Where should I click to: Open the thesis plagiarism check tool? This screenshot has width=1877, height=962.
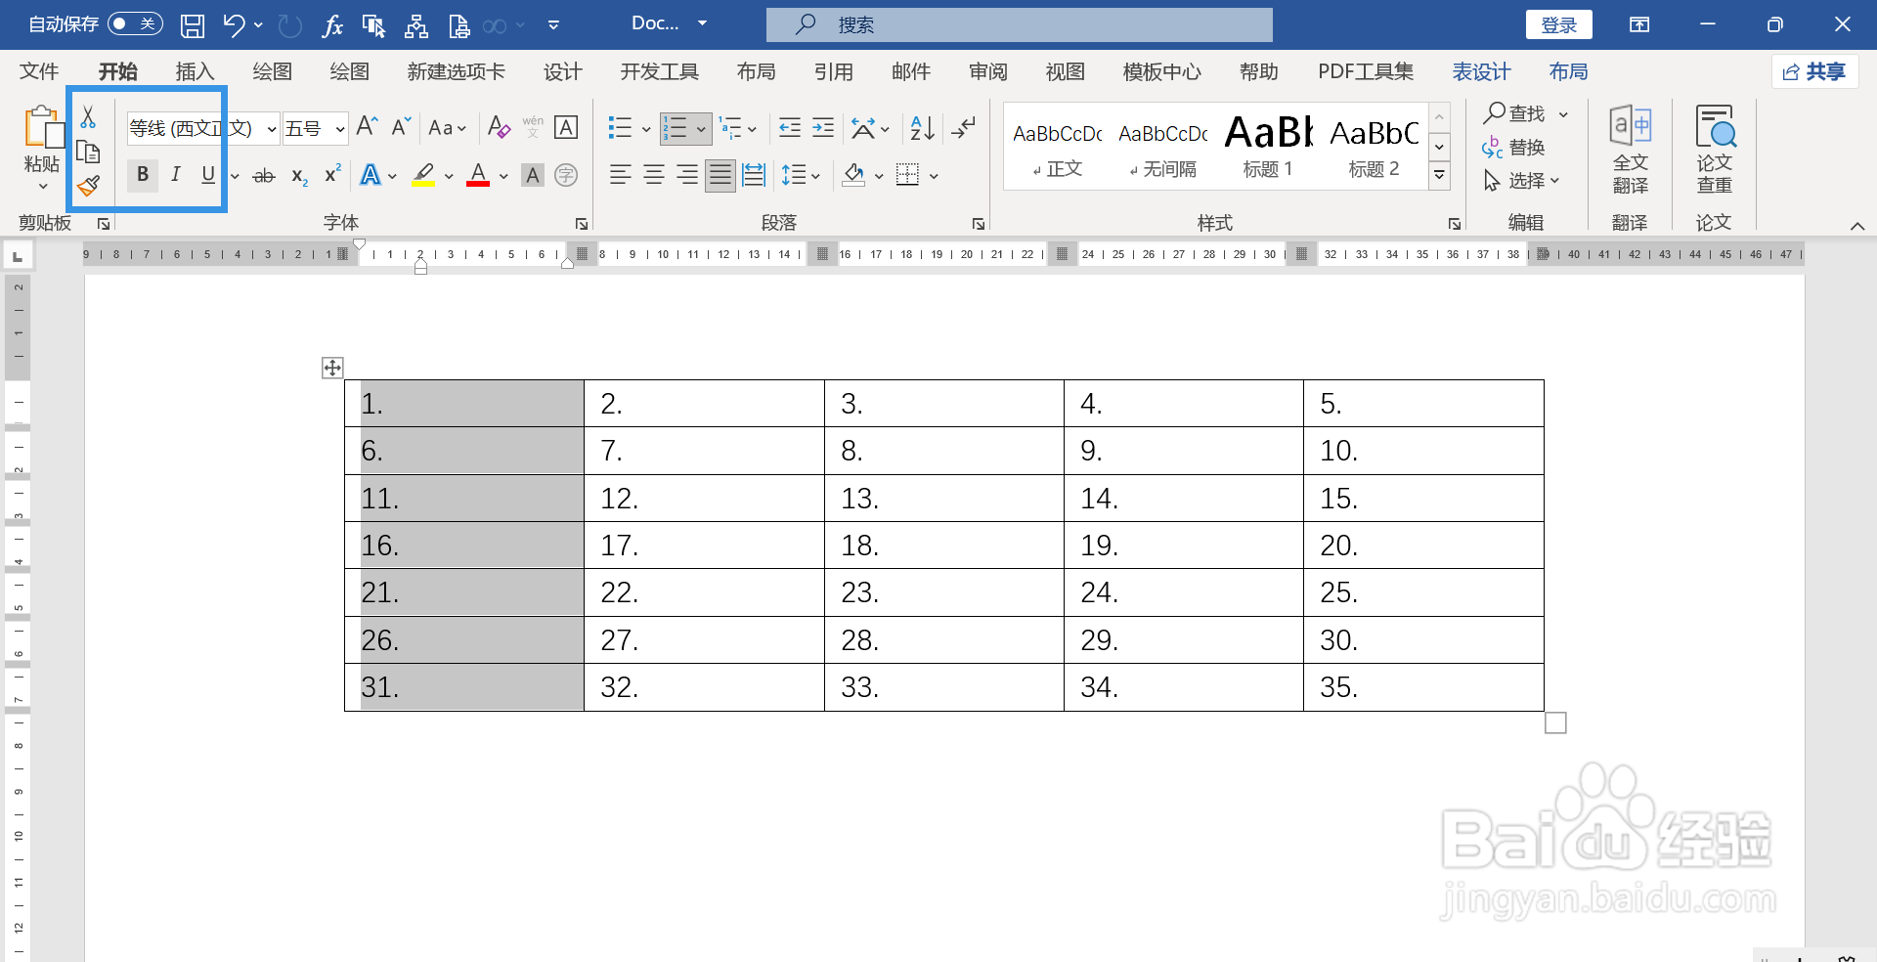(x=1714, y=150)
